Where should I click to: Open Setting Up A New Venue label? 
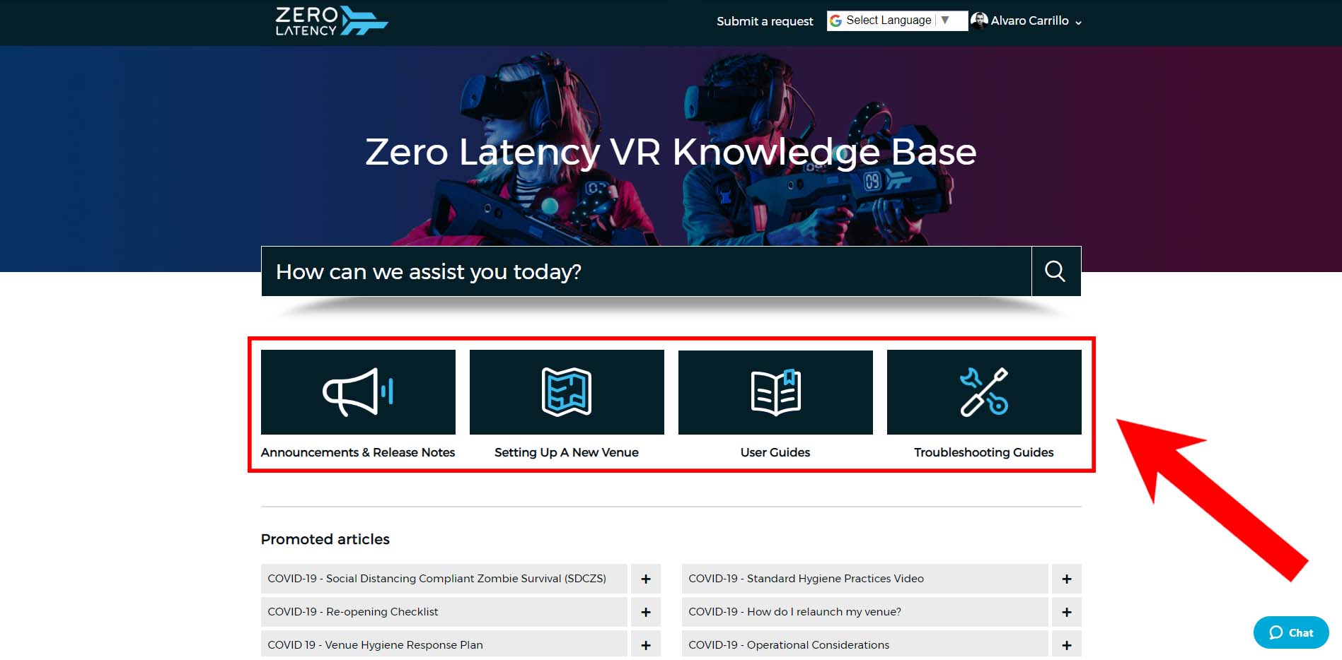(567, 452)
